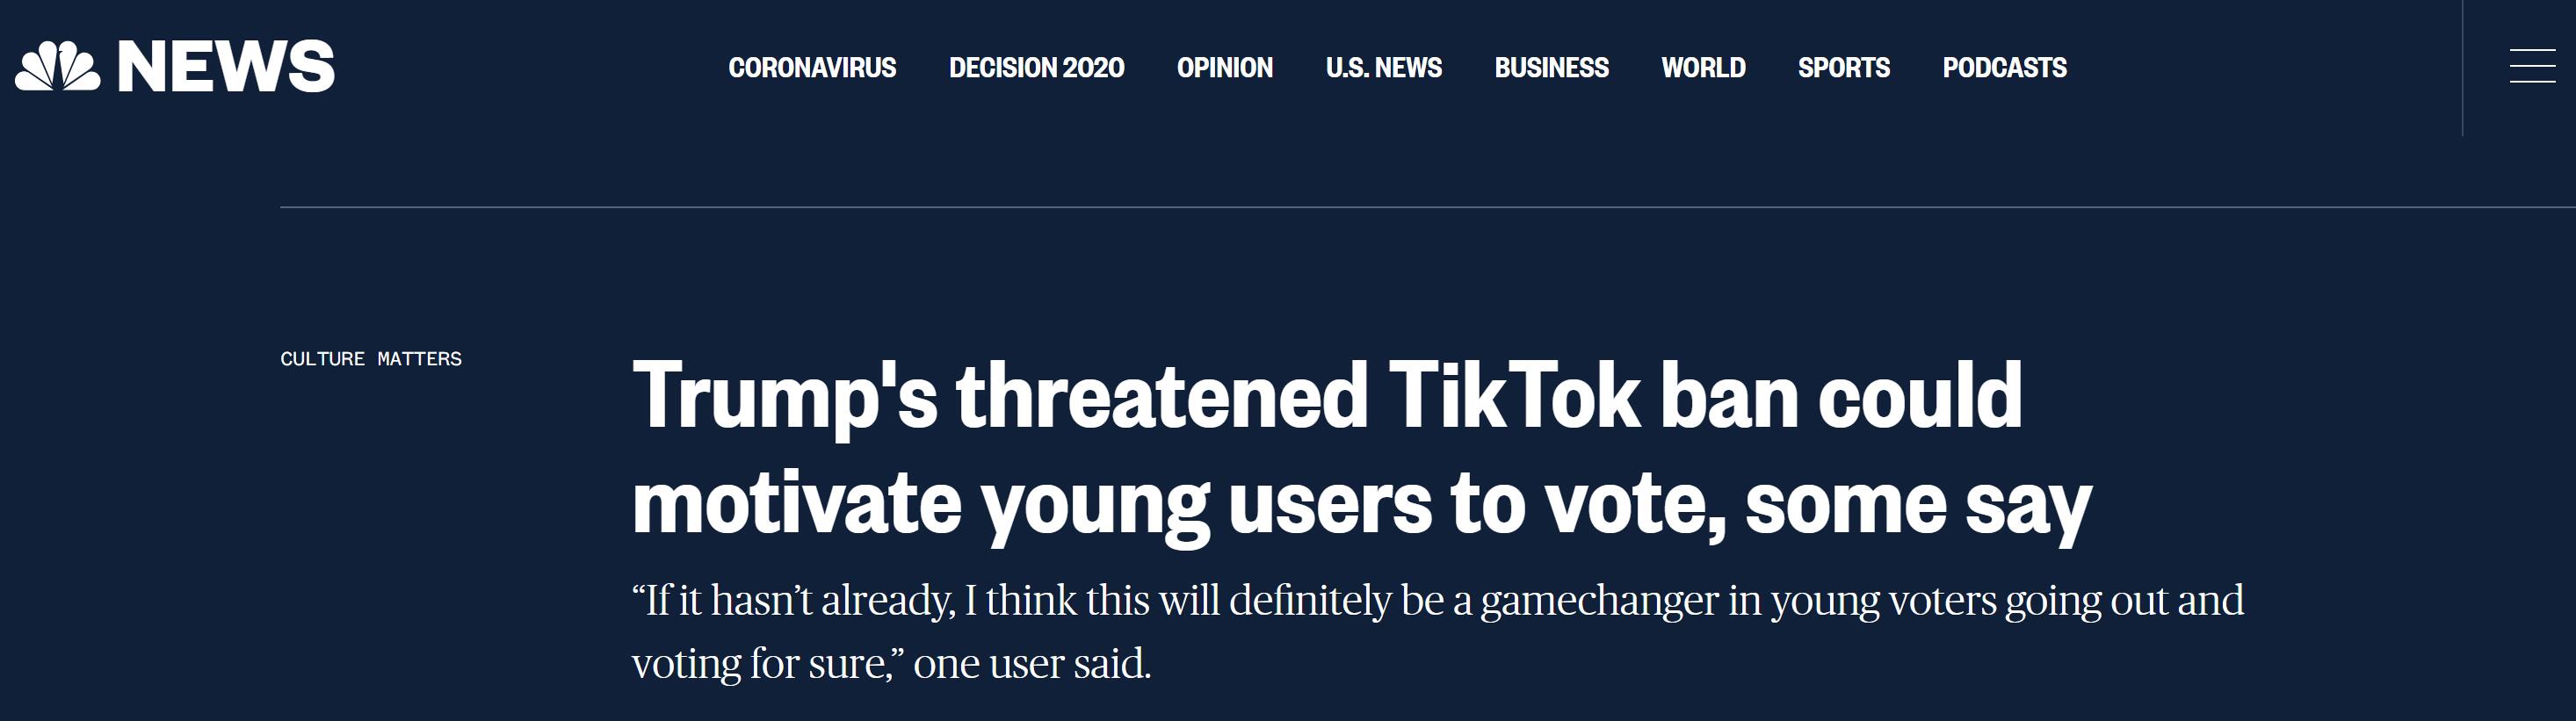The image size is (2576, 721).
Task: Navigate to U.S. News
Action: [x=1383, y=68]
